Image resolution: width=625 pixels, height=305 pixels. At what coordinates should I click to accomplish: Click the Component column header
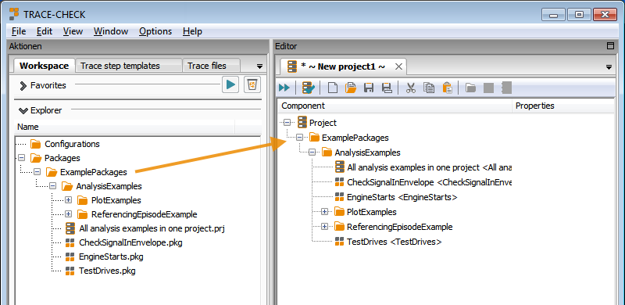point(395,106)
